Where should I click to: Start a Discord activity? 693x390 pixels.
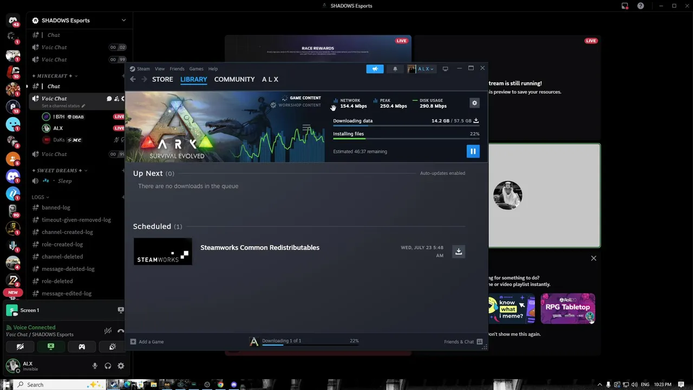tap(82, 347)
